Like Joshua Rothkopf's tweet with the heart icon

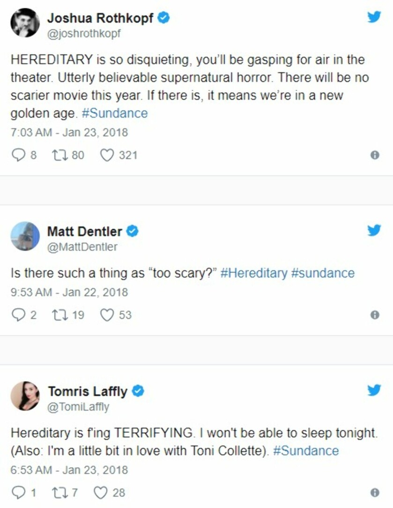click(107, 155)
